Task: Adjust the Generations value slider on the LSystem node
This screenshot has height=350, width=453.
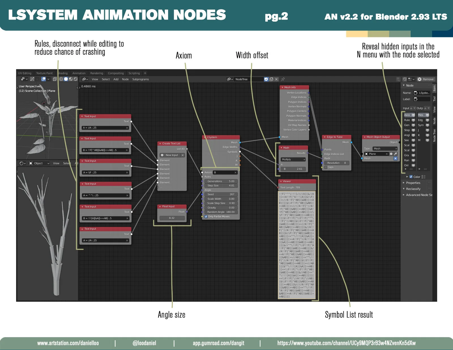Action: (221, 181)
